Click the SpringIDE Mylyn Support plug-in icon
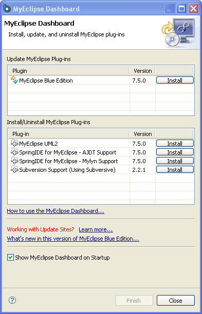Viewport: 202px width, 314px height. pos(14,161)
